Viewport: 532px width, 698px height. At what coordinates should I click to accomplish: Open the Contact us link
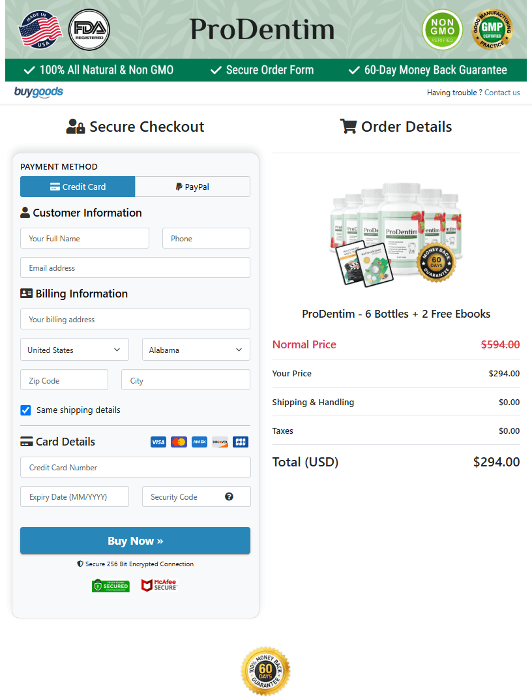tap(502, 93)
